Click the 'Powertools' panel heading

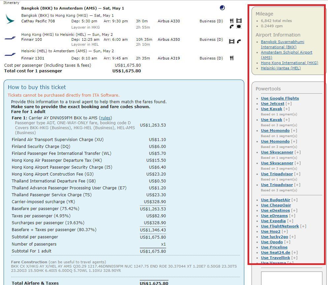coord(268,89)
